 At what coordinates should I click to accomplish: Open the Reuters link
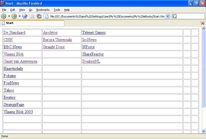[10, 98]
